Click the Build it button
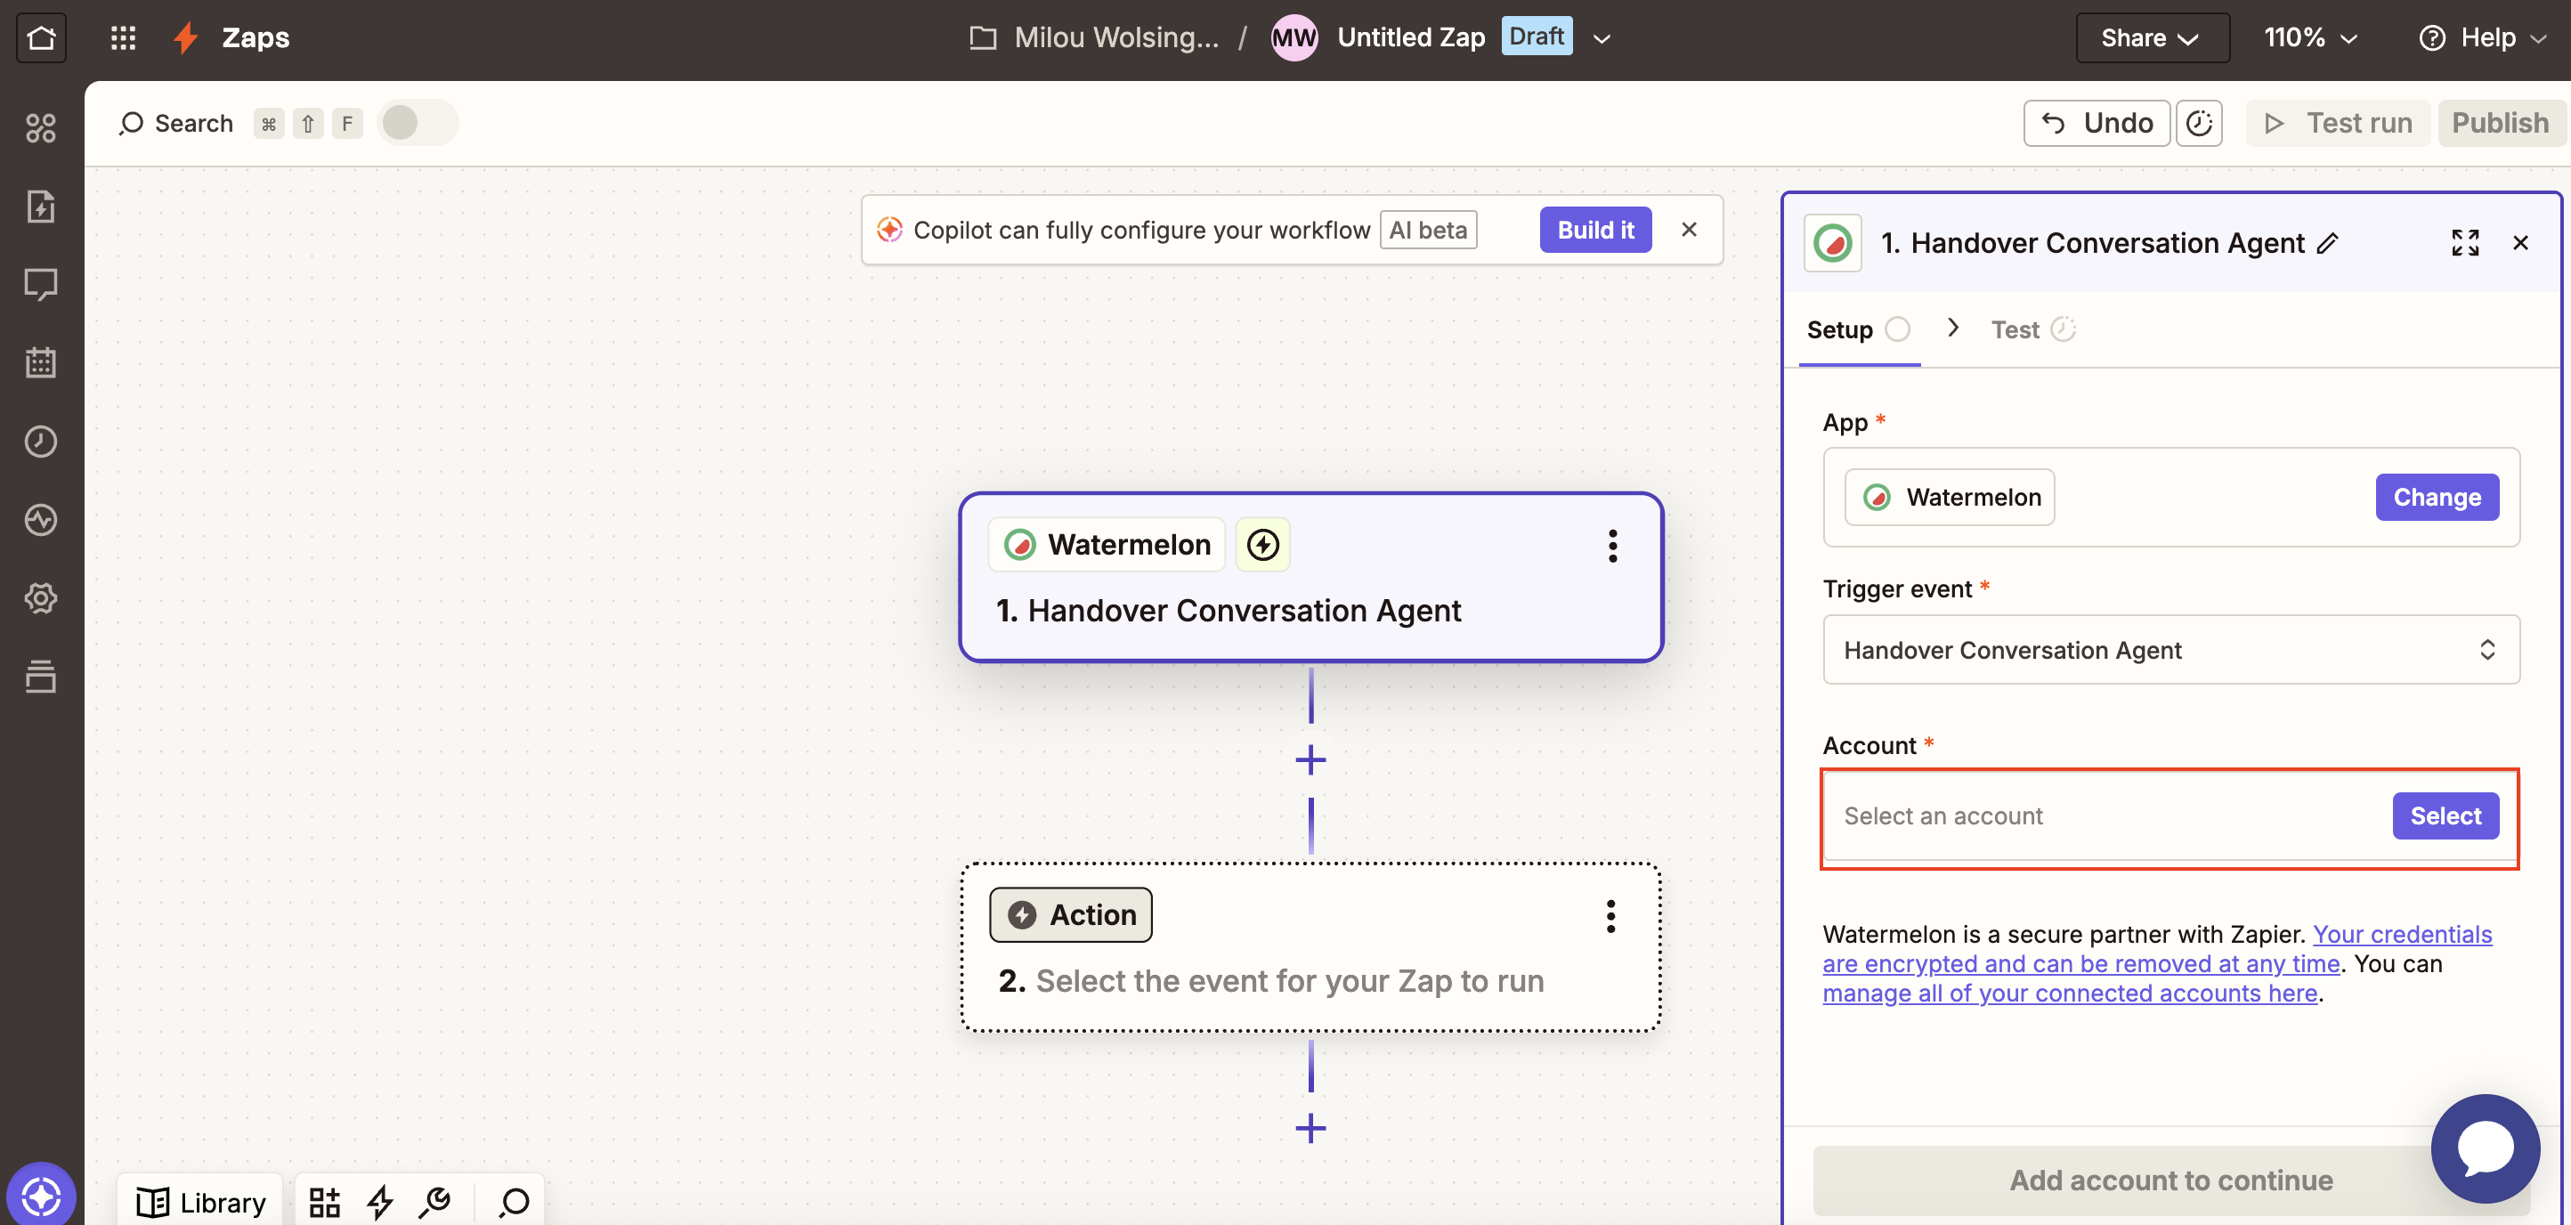The height and width of the screenshot is (1225, 2571). click(1595, 230)
